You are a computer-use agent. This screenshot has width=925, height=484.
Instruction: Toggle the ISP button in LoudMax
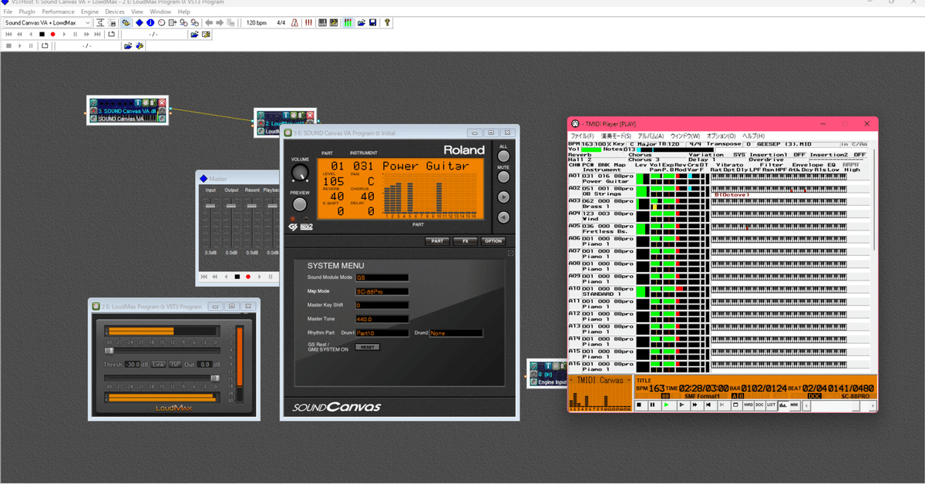[x=175, y=365]
